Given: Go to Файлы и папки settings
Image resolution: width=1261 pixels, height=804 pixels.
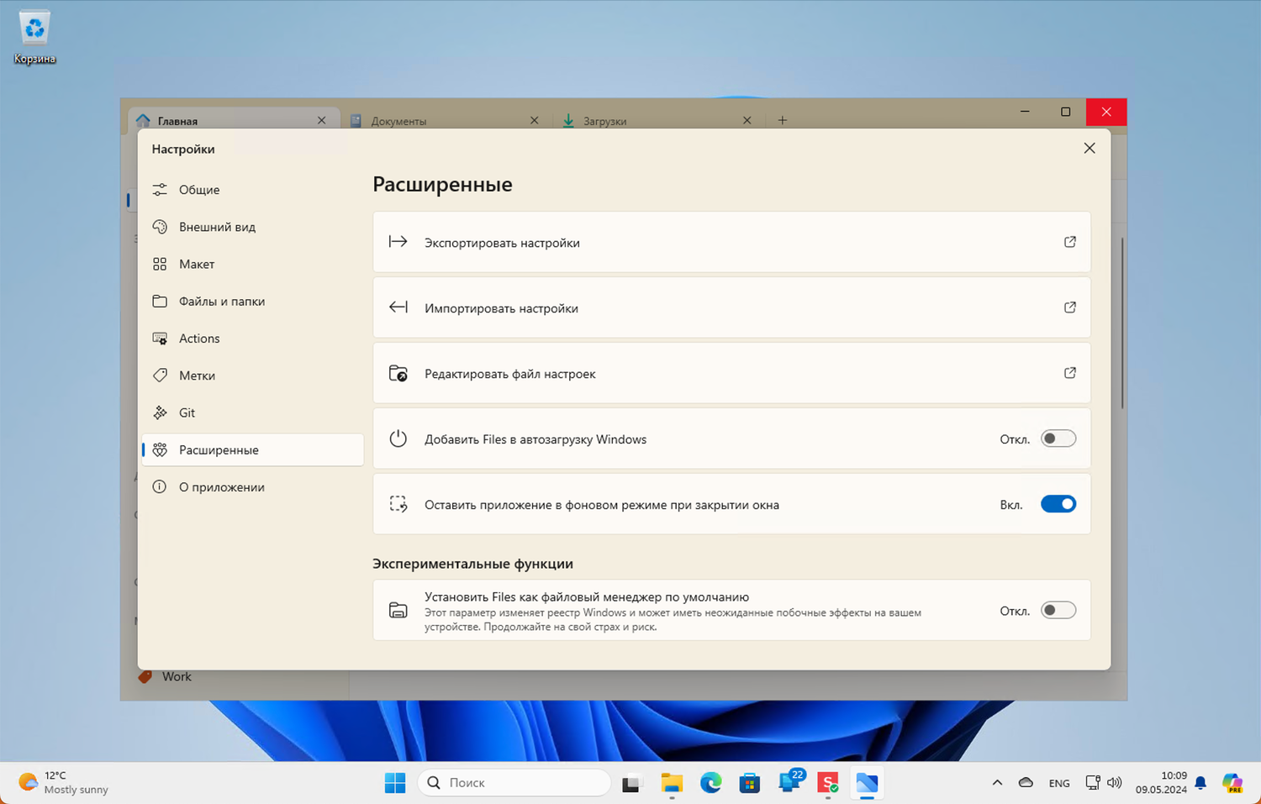Looking at the screenshot, I should click(252, 301).
